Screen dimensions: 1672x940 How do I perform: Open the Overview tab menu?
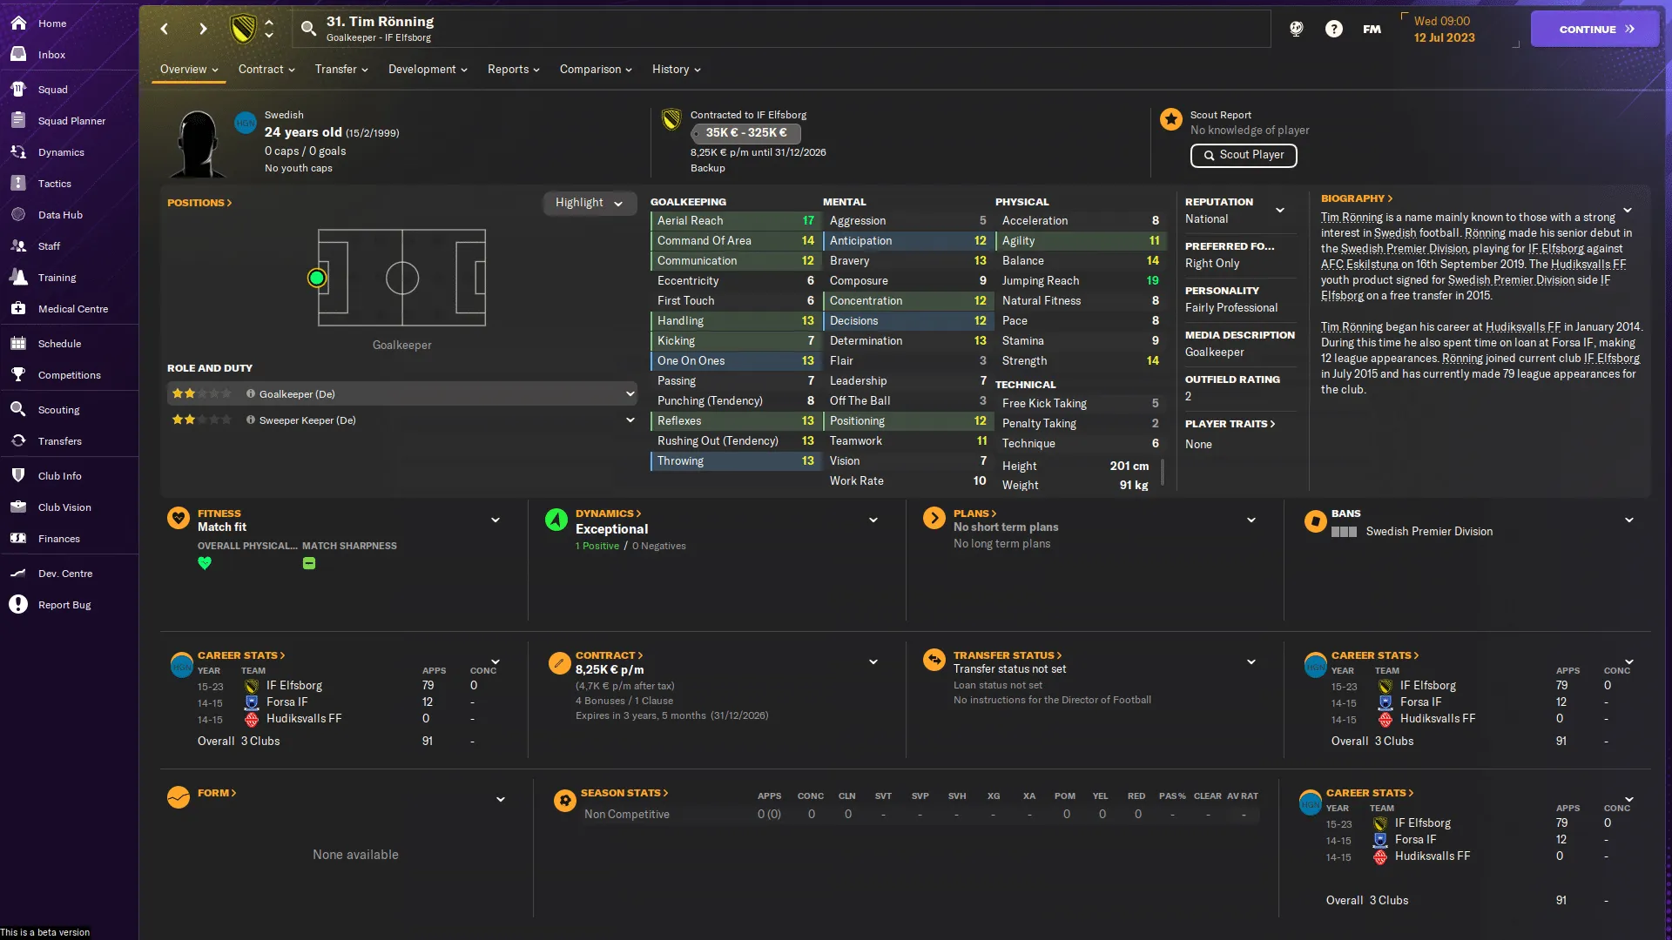click(x=189, y=70)
